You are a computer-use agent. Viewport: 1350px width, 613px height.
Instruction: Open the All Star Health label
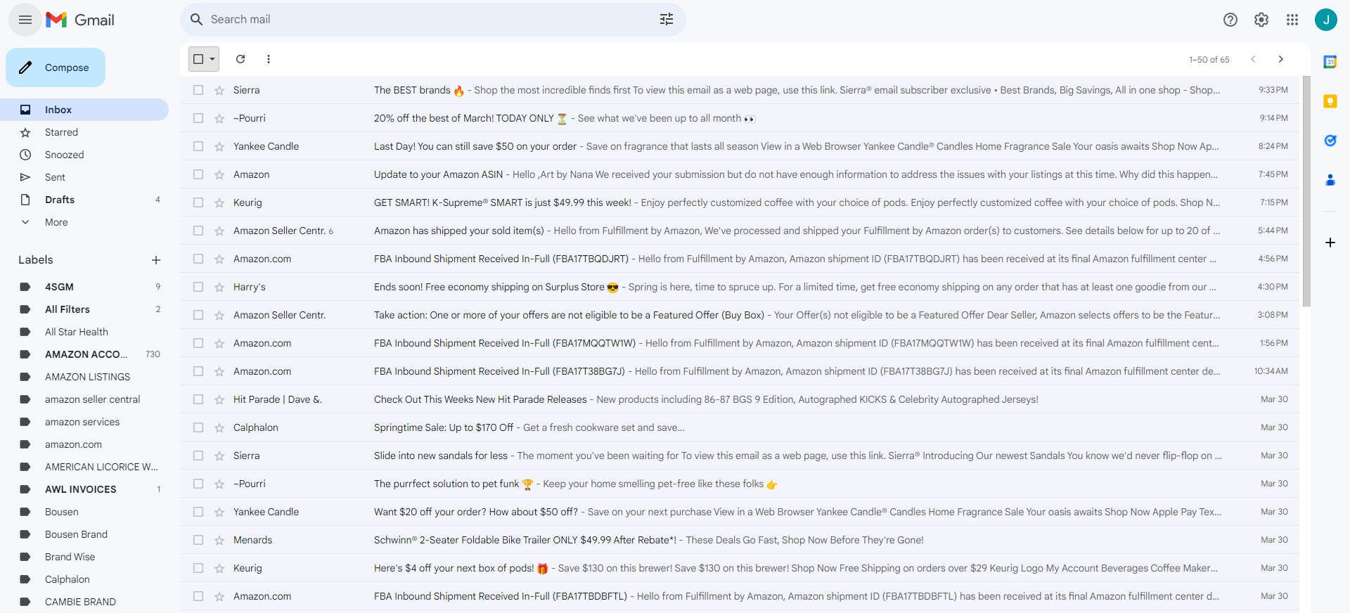[x=84, y=332]
